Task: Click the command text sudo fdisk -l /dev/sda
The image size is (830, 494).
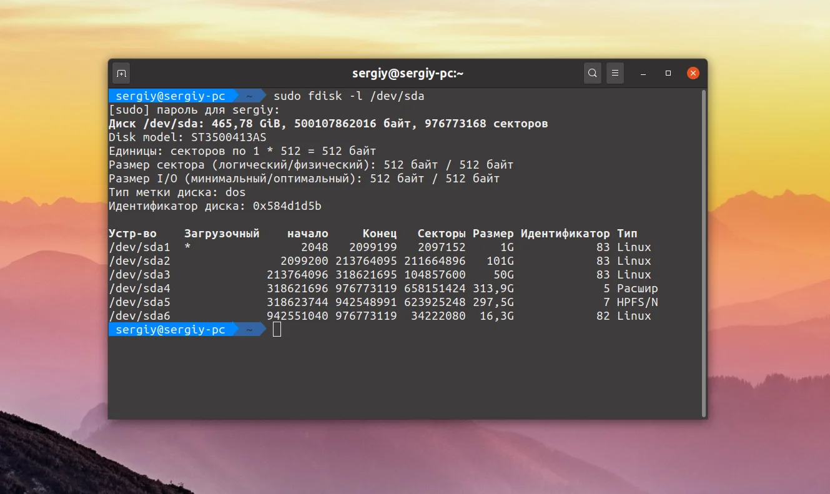Action: coord(349,96)
